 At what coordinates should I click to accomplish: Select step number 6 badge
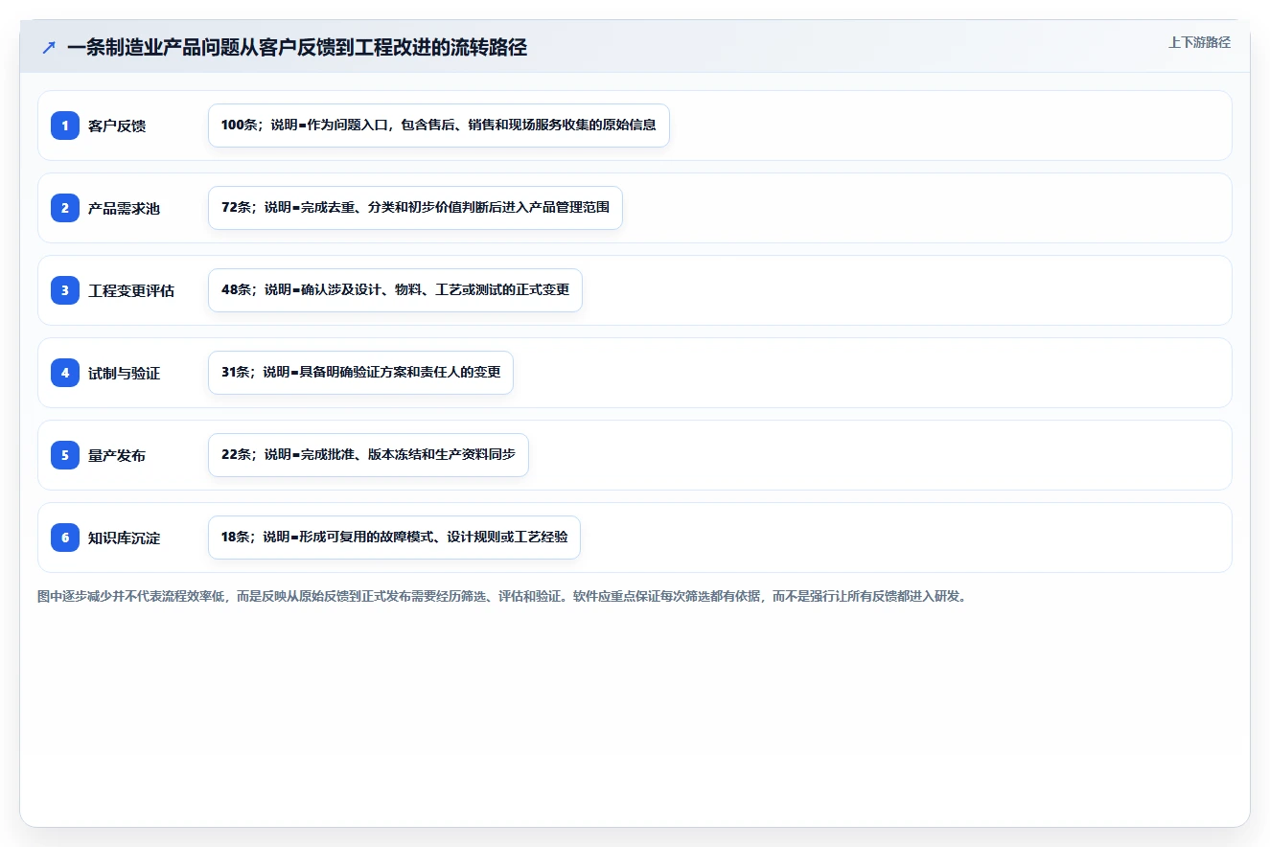click(x=65, y=538)
